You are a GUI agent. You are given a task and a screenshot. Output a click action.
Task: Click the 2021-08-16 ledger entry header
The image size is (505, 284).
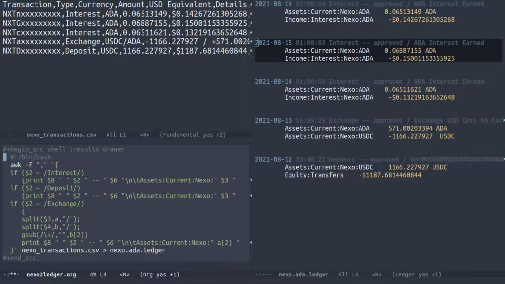click(x=369, y=4)
